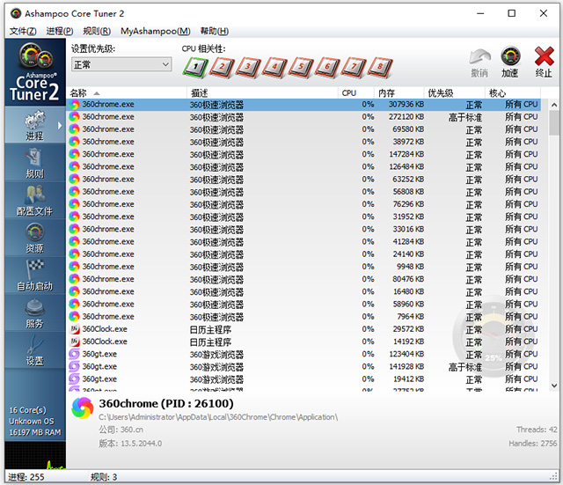Click the 版本: 13.5.2044.0 detail line
Viewport: 563px width, 485px height.
click(x=130, y=444)
